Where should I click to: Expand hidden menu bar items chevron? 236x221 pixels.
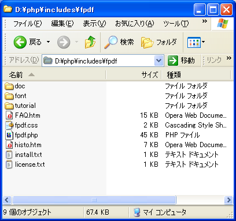point(205,21)
